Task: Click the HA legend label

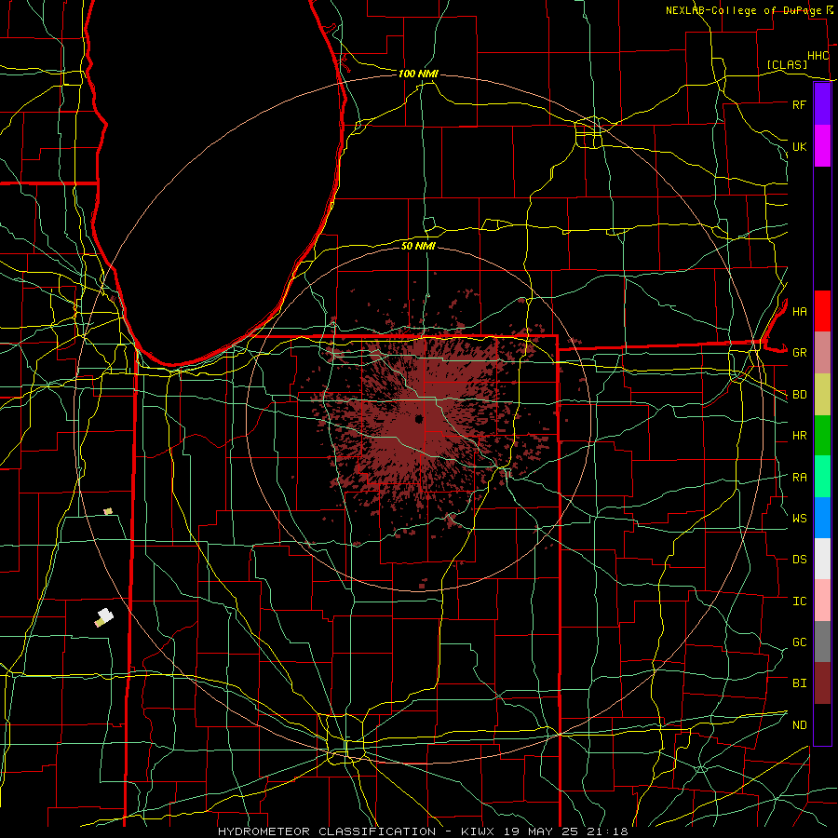Action: click(799, 311)
